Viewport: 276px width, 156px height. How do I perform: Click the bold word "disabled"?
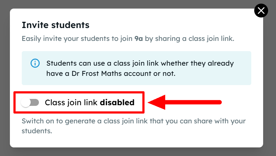pos(117,103)
